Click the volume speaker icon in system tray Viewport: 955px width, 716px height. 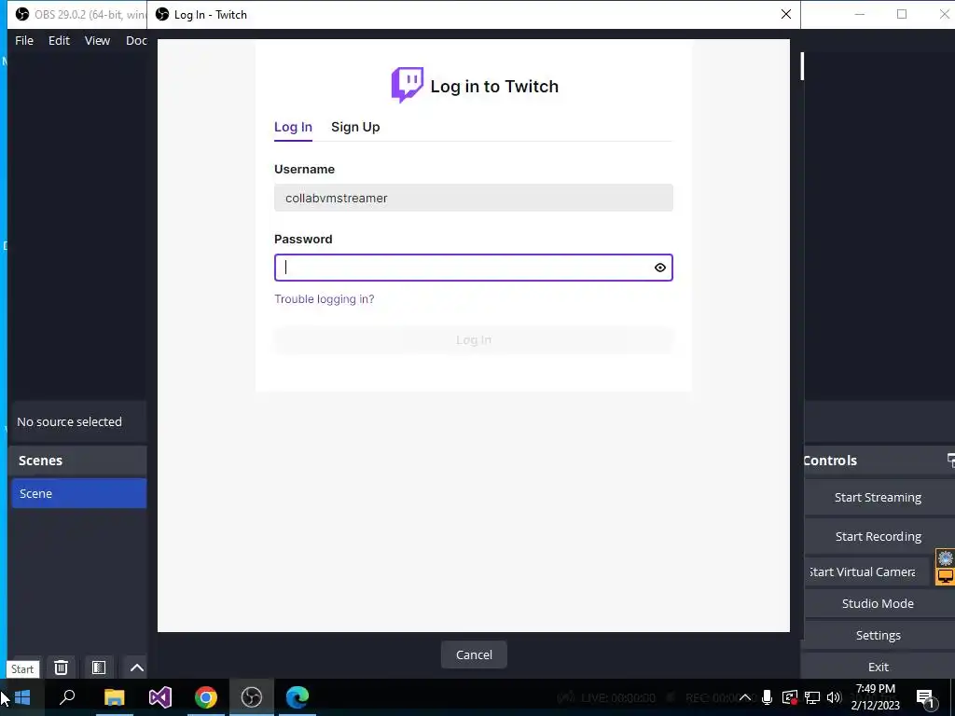(x=835, y=697)
